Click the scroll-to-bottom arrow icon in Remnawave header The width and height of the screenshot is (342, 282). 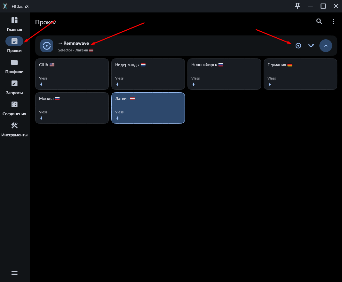[311, 46]
